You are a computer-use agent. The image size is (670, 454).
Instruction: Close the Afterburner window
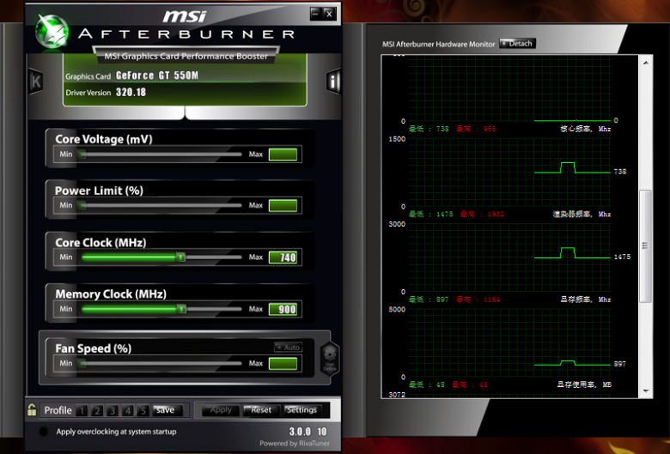329,14
